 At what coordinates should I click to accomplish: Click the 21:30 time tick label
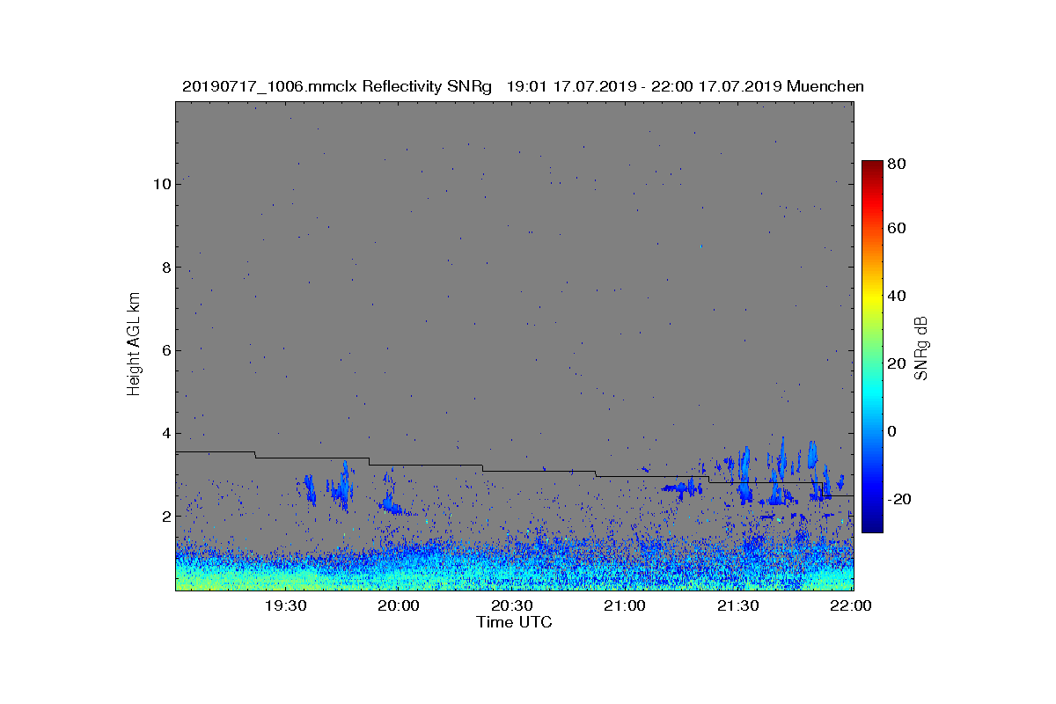pyautogui.click(x=738, y=606)
